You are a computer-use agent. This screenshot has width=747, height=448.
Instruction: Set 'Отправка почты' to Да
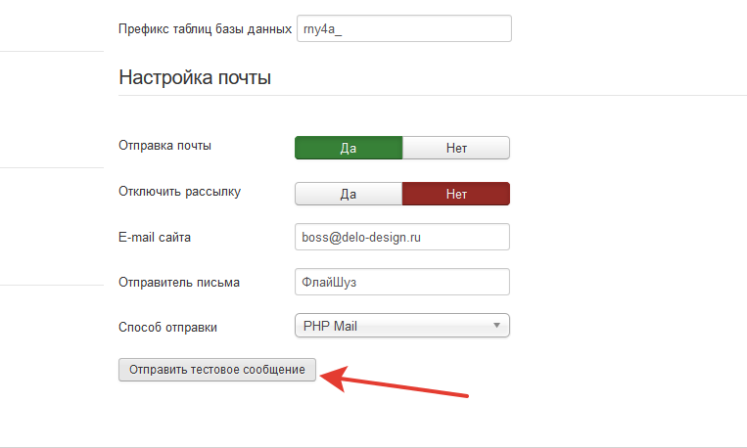pyautogui.click(x=349, y=148)
